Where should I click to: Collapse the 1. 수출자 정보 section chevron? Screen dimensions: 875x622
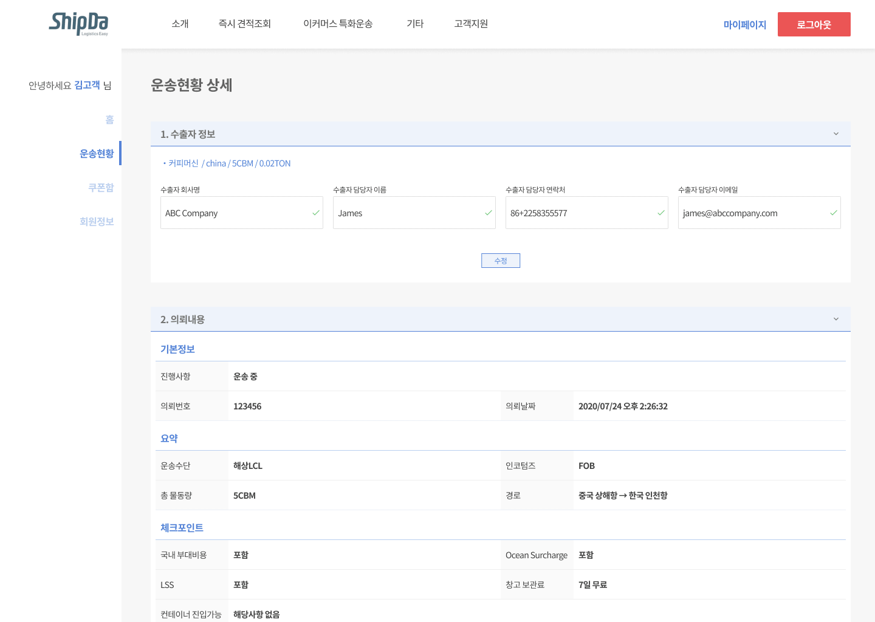(836, 134)
